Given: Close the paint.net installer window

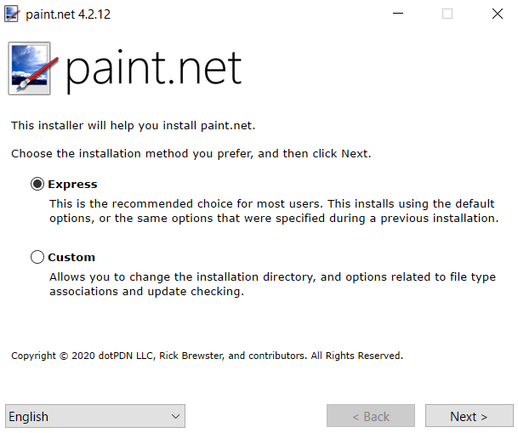Looking at the screenshot, I should coord(498,14).
